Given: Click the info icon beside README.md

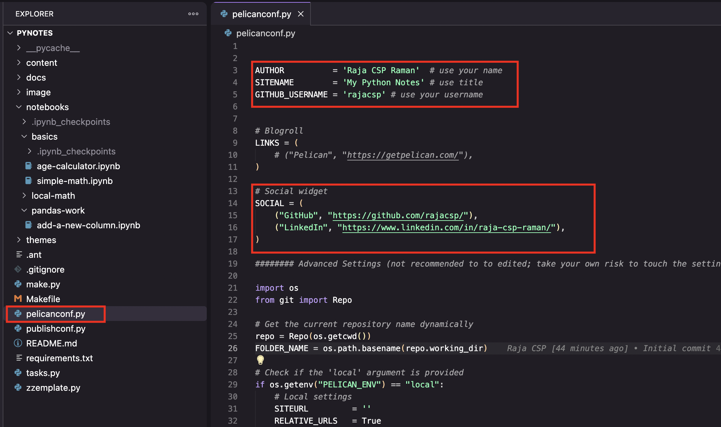Looking at the screenshot, I should pyautogui.click(x=18, y=343).
